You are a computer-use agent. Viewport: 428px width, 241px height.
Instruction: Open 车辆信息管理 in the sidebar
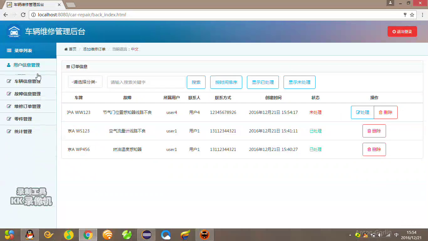[x=28, y=81]
